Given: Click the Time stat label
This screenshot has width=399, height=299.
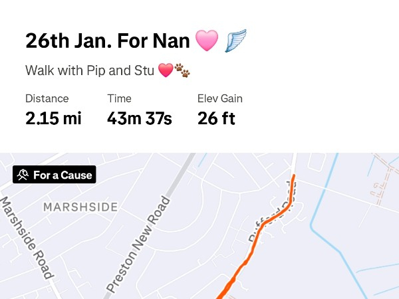Looking at the screenshot, I should point(118,98).
